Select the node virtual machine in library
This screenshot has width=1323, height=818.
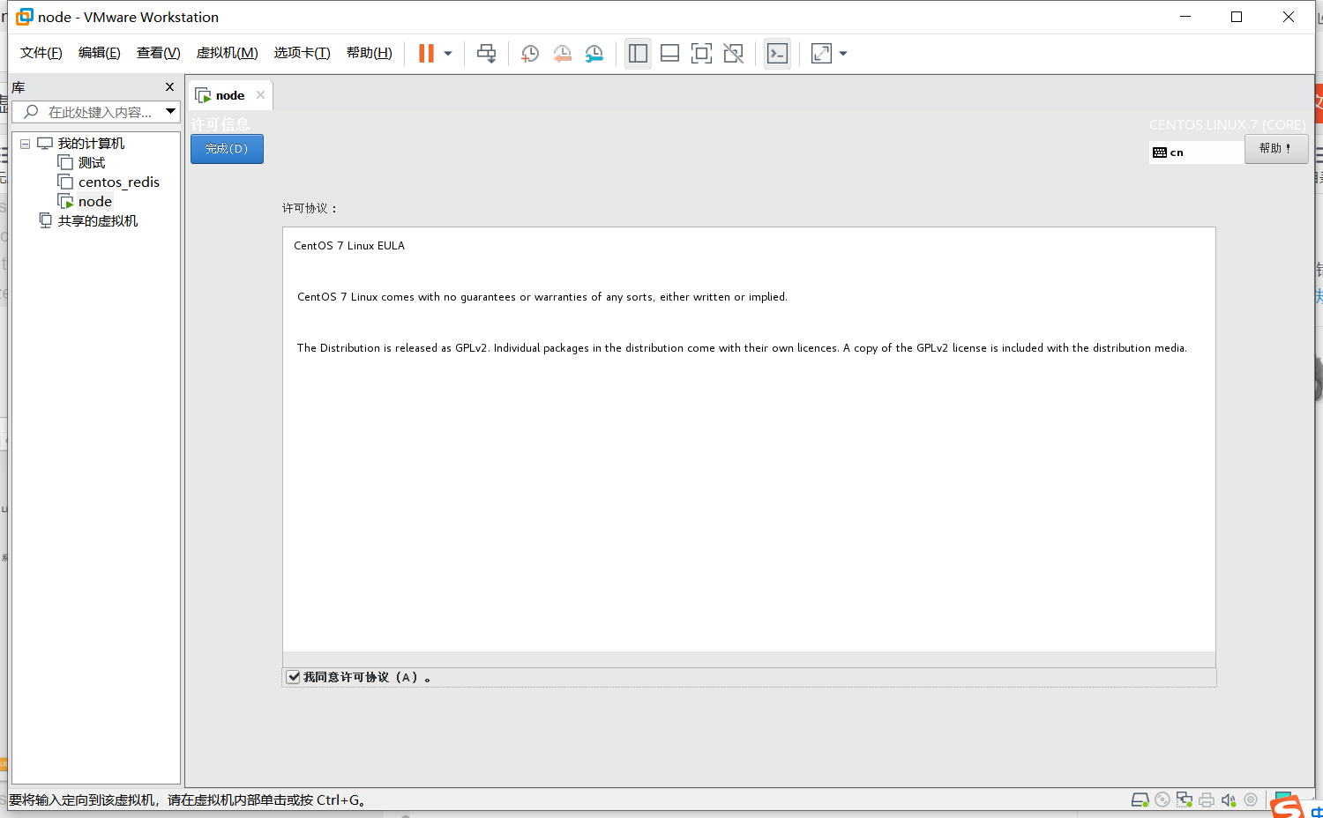94,202
